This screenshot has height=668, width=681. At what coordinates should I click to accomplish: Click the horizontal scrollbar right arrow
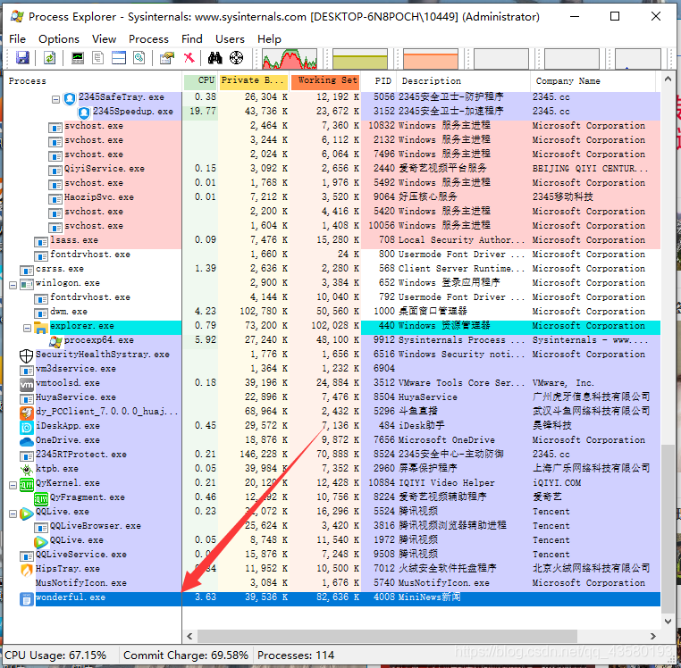[652, 637]
